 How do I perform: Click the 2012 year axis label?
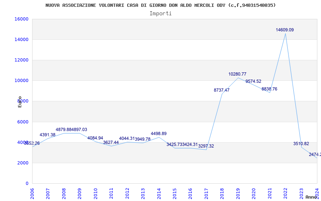coord(127,193)
